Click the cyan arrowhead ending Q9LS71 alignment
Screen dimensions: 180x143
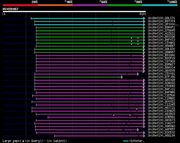144,19
